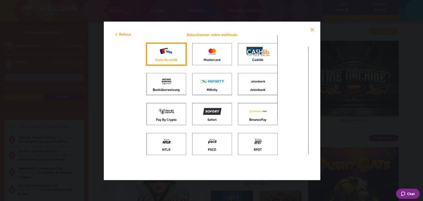Image resolution: width=423 pixels, height=201 pixels.
Task: Choose Mastercard as payment method
Action: coord(212,54)
